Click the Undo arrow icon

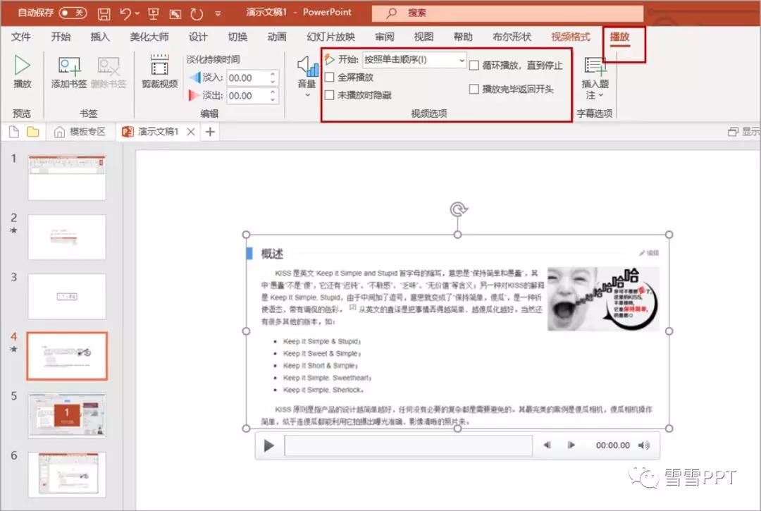[x=125, y=13]
